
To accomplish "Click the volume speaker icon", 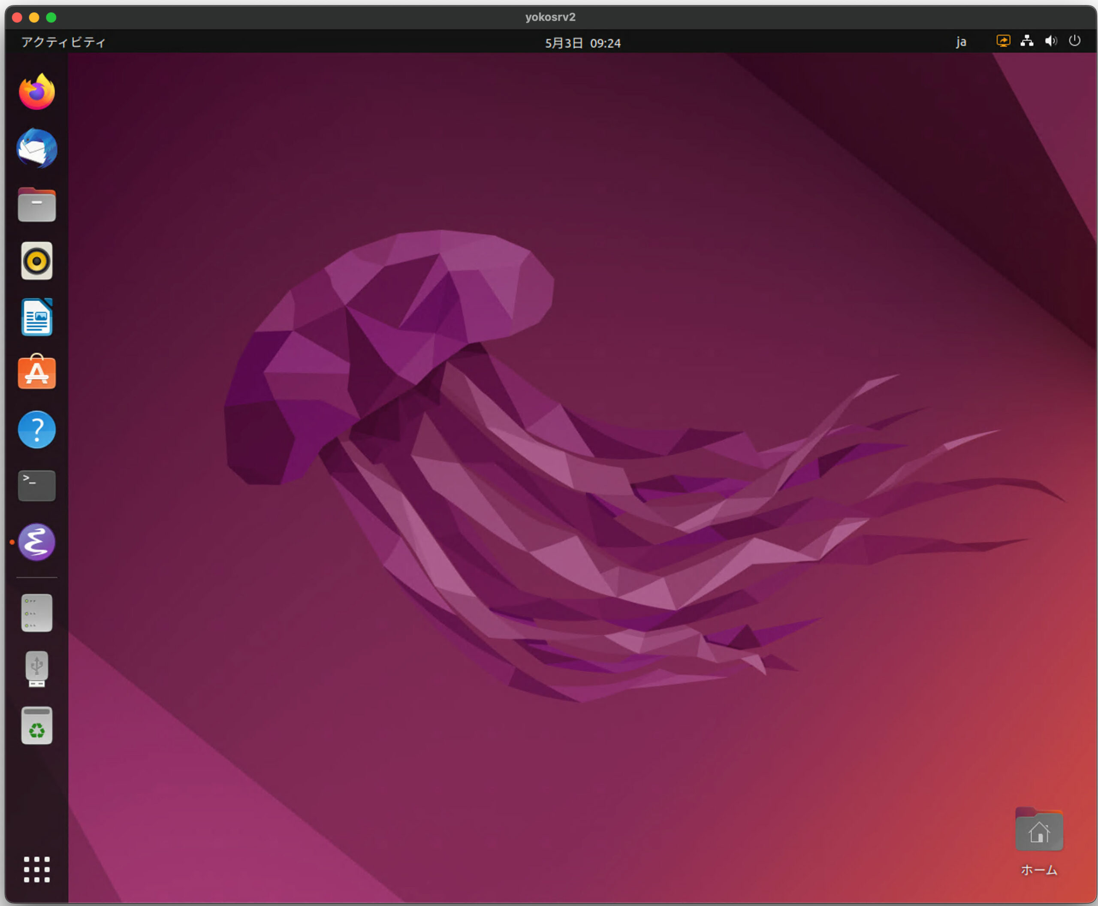I will [x=1050, y=41].
